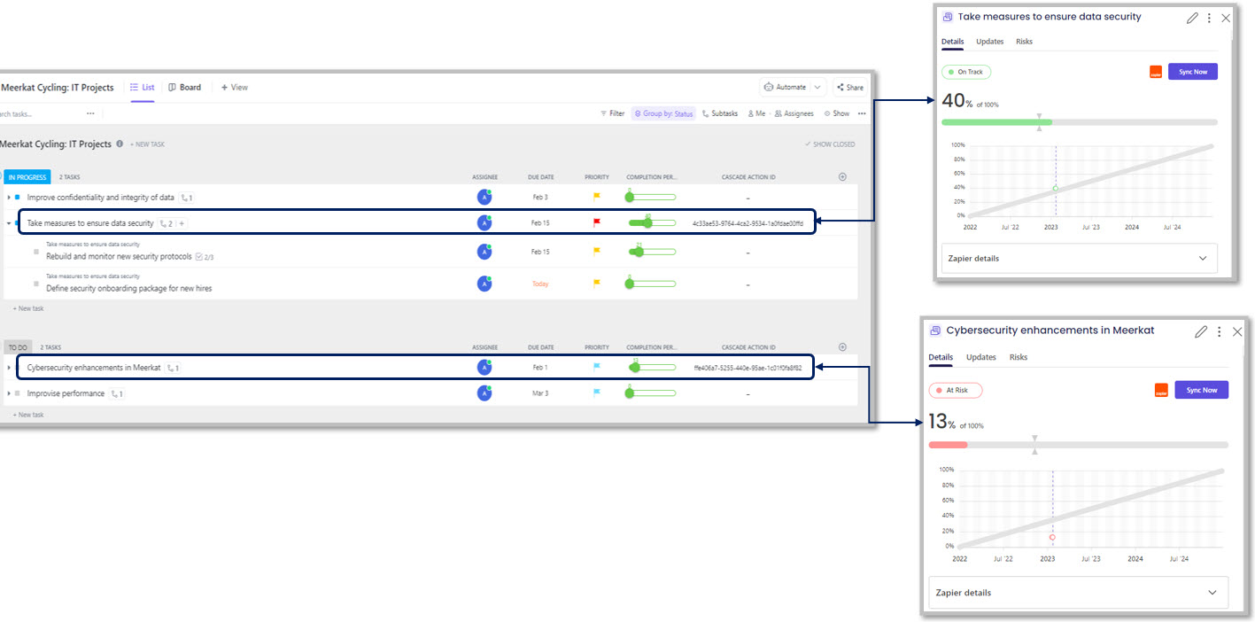Click the blue priority flag for Improvise performance task
Screen dimensions: 1255x622
point(597,393)
